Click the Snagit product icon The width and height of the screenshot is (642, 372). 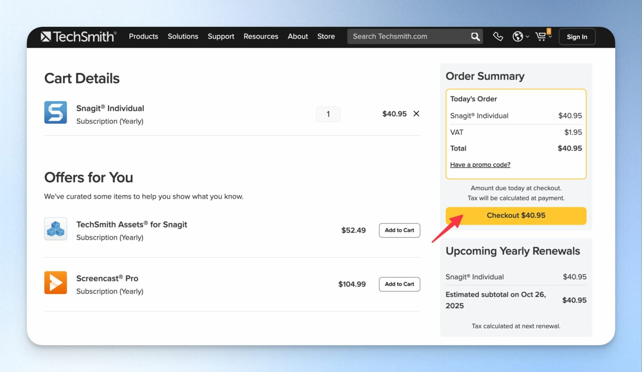56,112
